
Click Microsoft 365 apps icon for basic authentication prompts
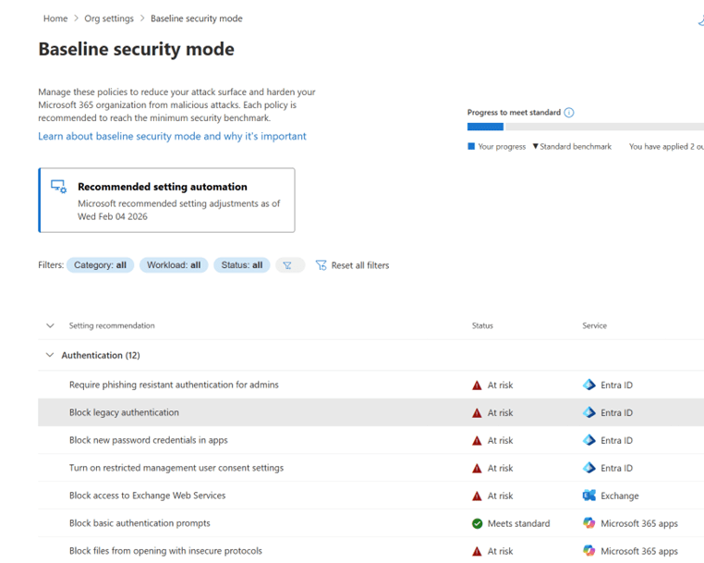click(x=589, y=523)
